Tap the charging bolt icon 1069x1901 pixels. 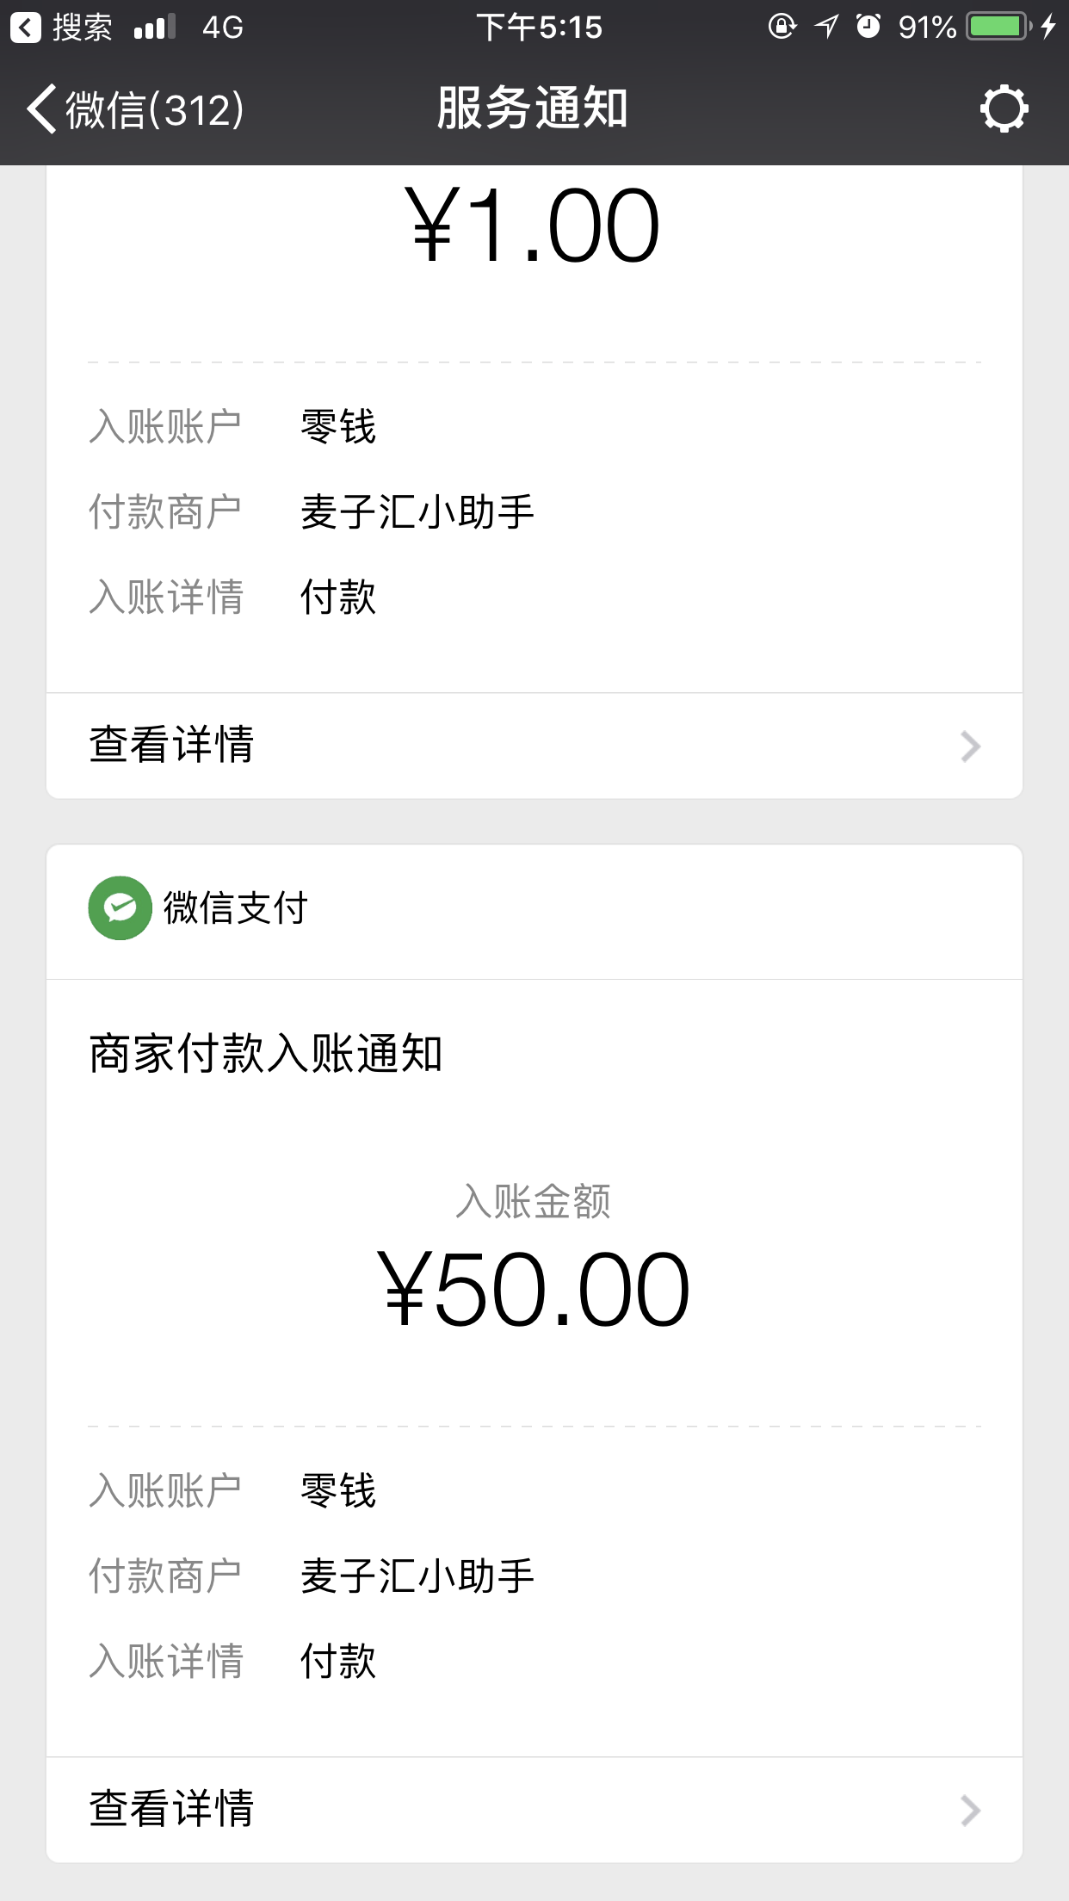click(x=1048, y=27)
